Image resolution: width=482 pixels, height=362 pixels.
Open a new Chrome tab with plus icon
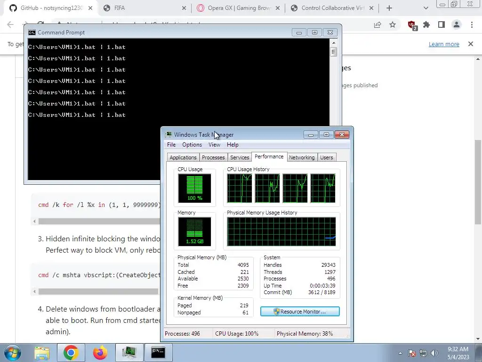(389, 8)
